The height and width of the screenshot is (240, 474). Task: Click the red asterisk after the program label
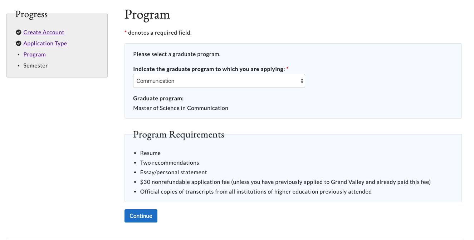(x=288, y=69)
